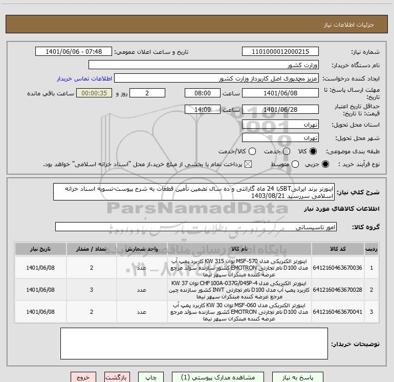Click the validity time 14:00 field
Image resolution: width=394 pixels, height=382 pixels.
click(x=203, y=109)
